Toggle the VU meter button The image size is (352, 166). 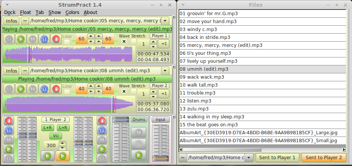tap(56, 136)
